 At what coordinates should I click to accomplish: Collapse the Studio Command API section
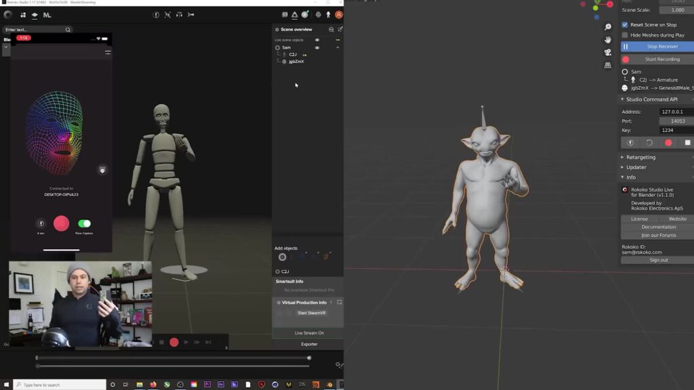coord(651,100)
